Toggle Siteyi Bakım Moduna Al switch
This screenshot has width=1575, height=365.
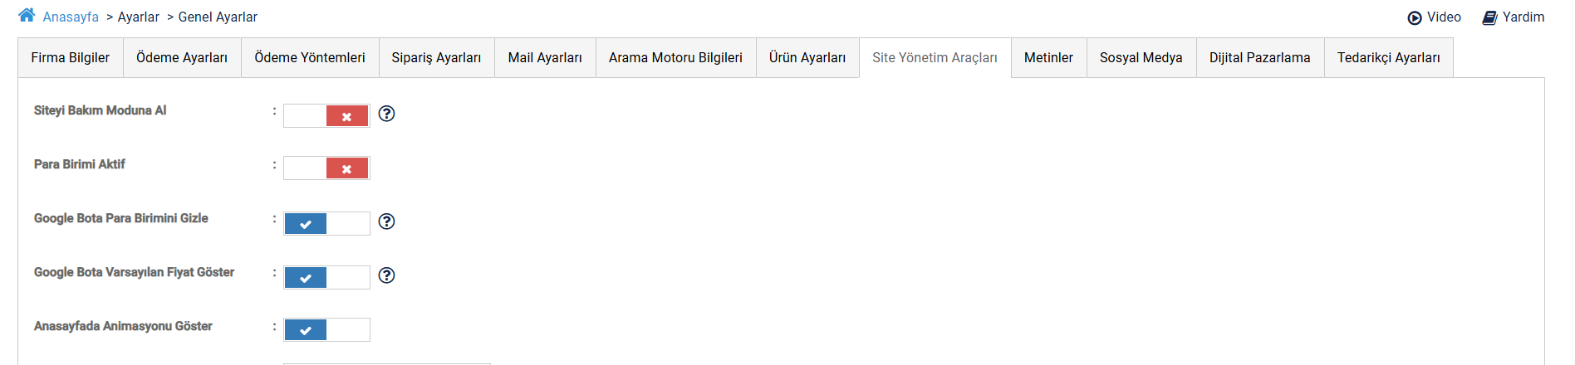[326, 116]
